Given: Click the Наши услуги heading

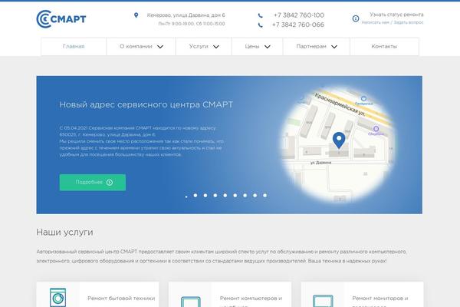Looking at the screenshot, I should tap(64, 233).
